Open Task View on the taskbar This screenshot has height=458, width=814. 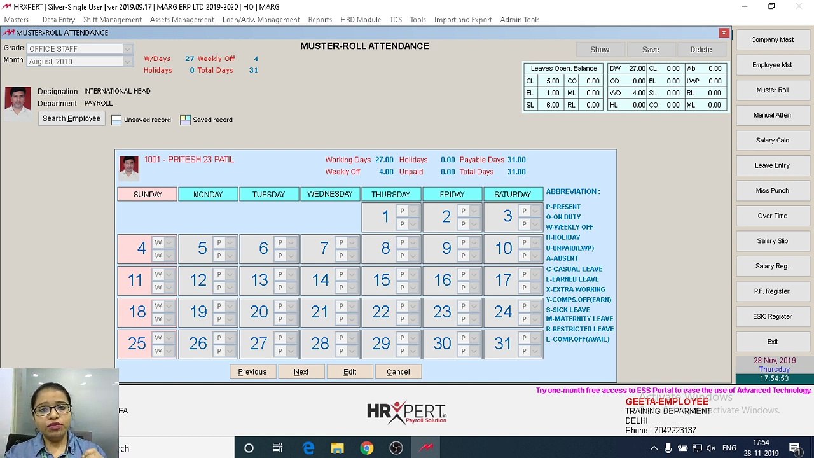(278, 448)
